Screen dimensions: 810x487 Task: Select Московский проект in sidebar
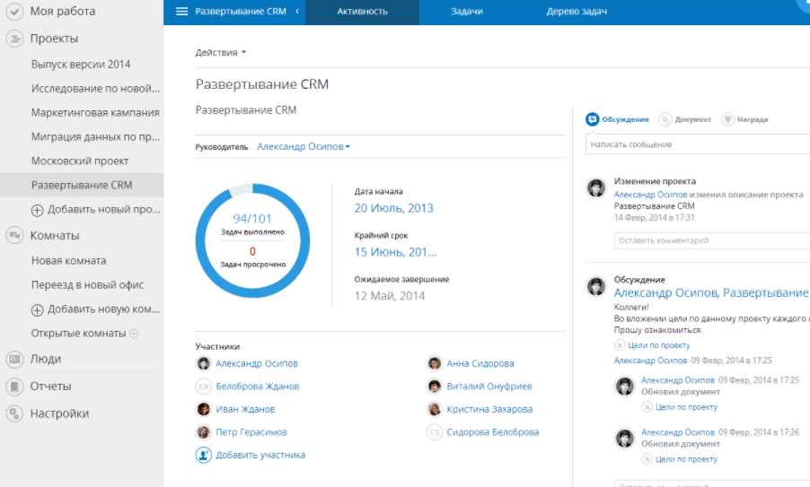[x=80, y=161]
